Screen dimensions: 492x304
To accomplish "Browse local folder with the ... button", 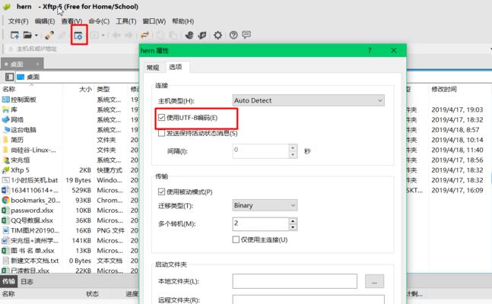I will [374, 281].
